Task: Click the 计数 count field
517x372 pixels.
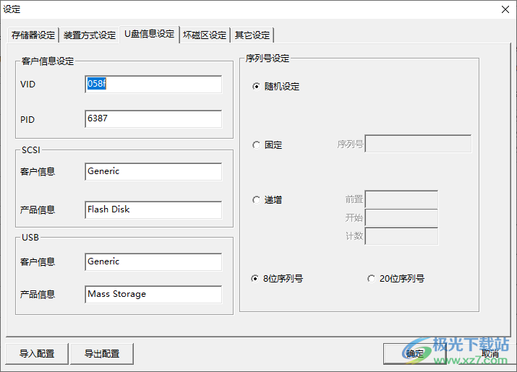Action: (401, 236)
